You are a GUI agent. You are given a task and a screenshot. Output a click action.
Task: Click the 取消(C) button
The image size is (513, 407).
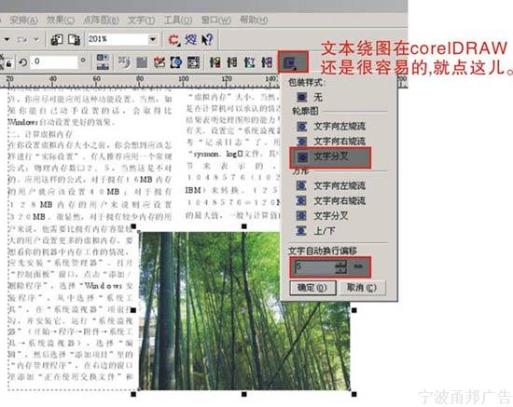tap(361, 288)
